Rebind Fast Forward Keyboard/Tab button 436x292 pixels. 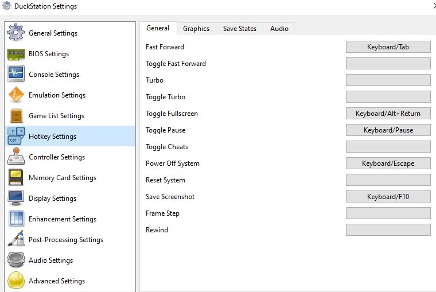click(388, 47)
